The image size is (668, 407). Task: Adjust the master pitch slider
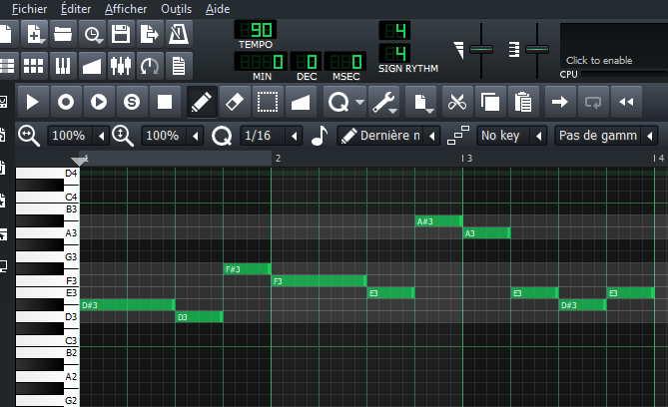point(537,50)
